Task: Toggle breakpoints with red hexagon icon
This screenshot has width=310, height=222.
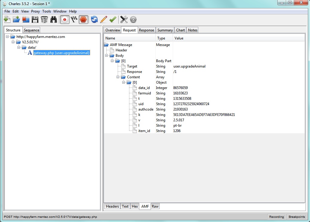Action: coord(84,19)
